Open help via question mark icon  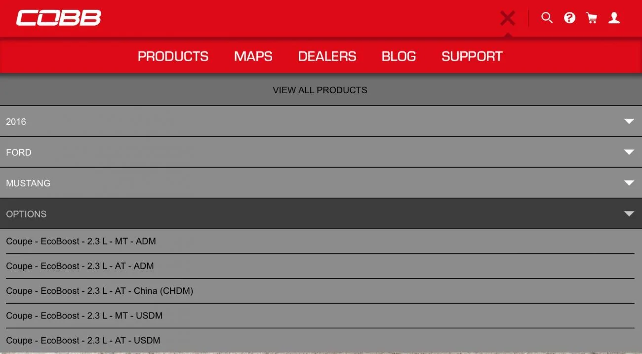pos(569,18)
